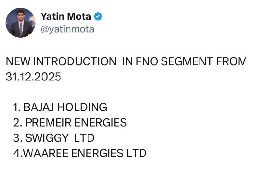Click the number "1." before BAJAJ
260x169 pixels.
pos(17,107)
